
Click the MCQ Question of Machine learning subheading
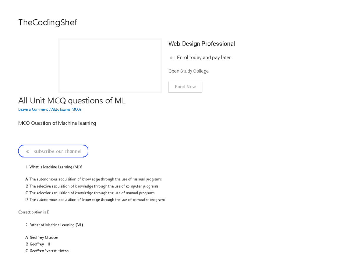point(57,123)
